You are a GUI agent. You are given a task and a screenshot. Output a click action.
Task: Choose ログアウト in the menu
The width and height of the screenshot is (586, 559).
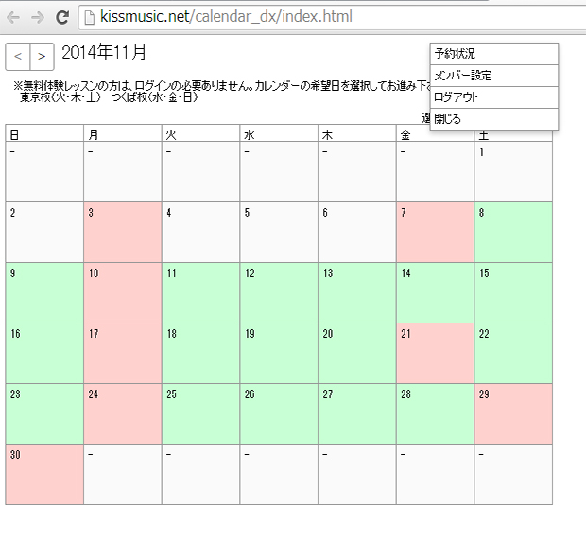click(494, 97)
